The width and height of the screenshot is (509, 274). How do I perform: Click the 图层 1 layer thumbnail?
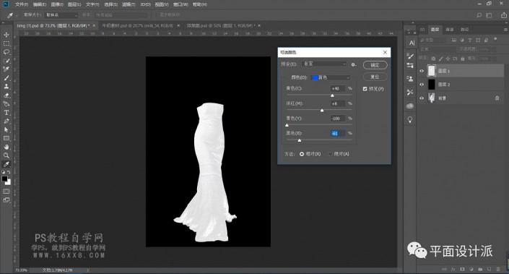(432, 71)
